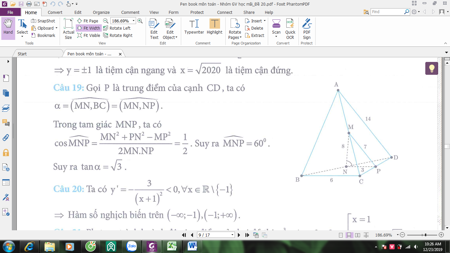Click into the Find search field
Image resolution: width=450 pixels, height=253 pixels.
tap(387, 12)
